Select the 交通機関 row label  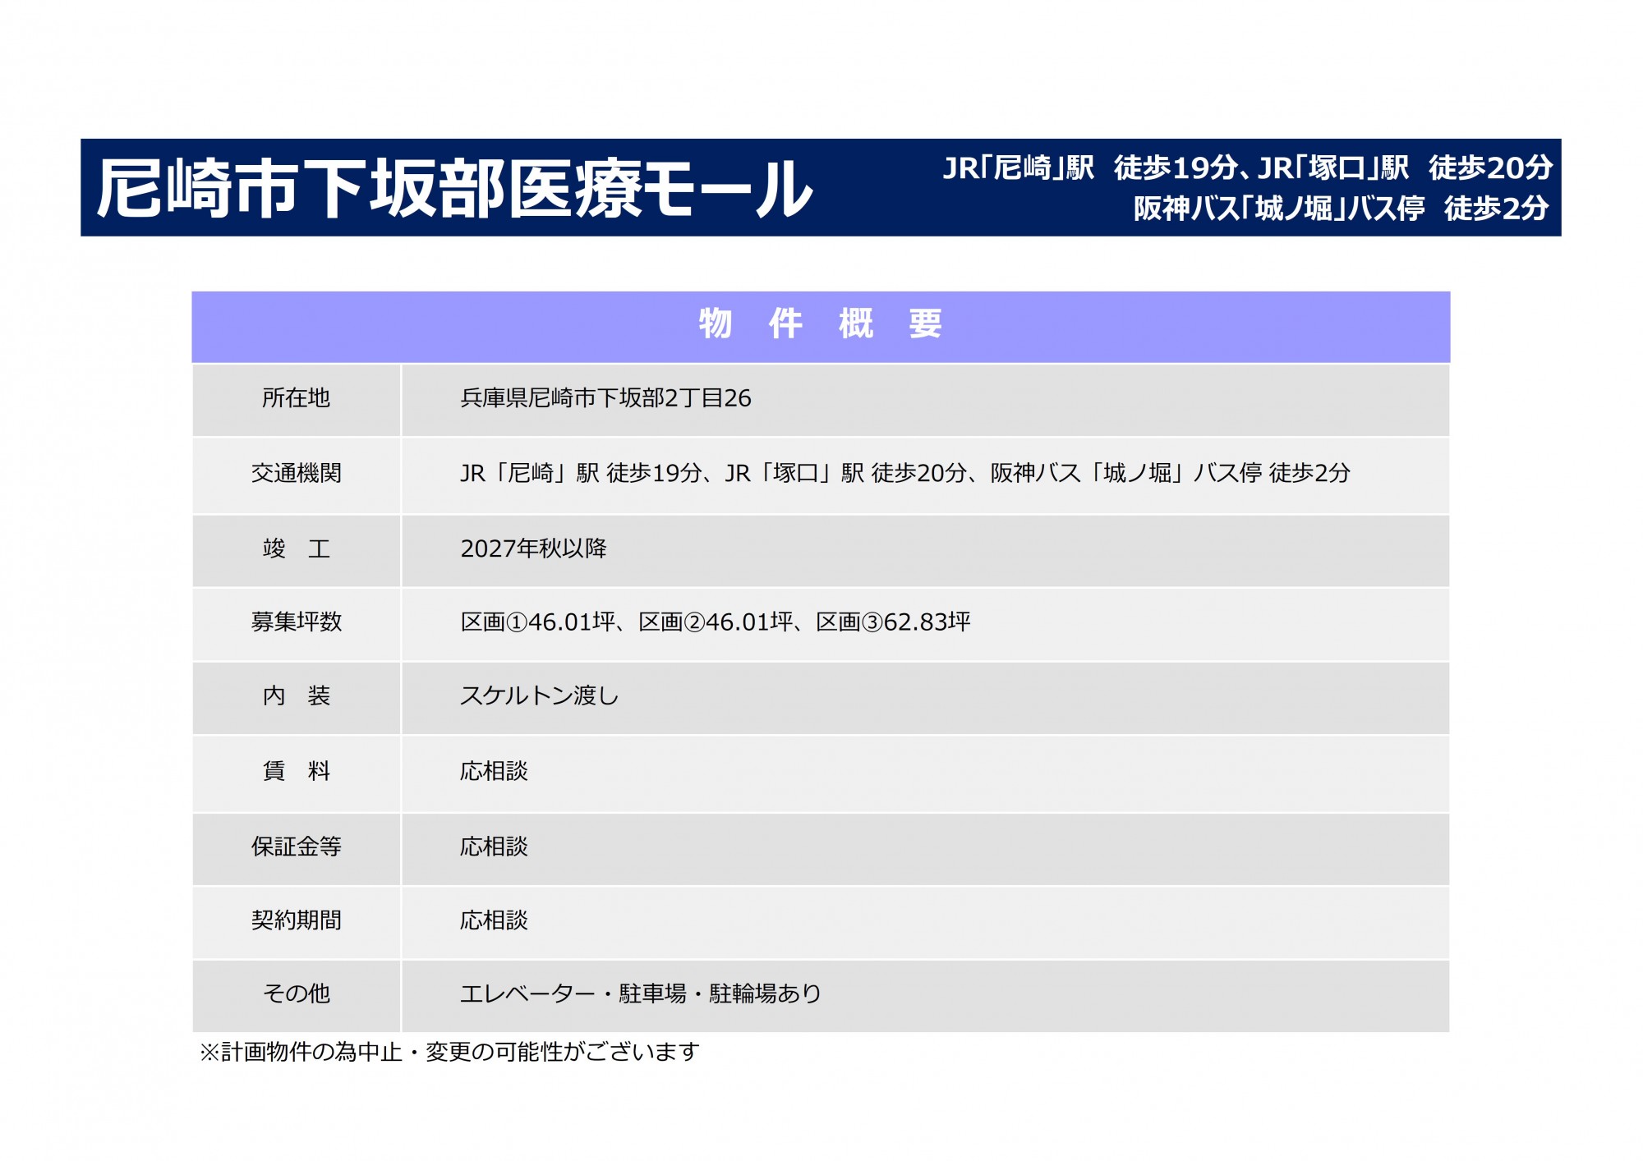[x=296, y=473]
